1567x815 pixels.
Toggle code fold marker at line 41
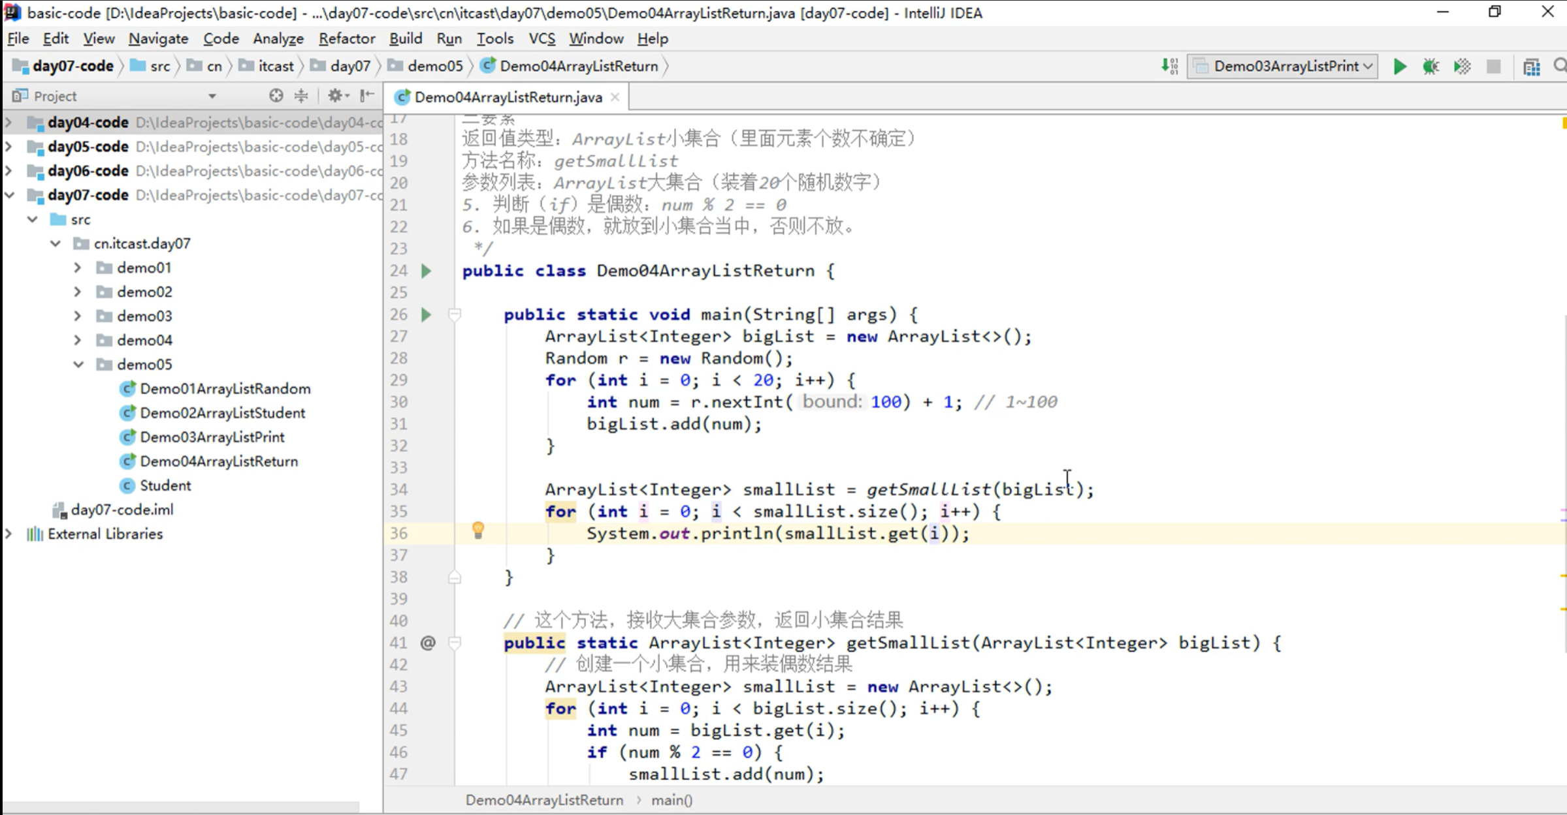tap(455, 643)
